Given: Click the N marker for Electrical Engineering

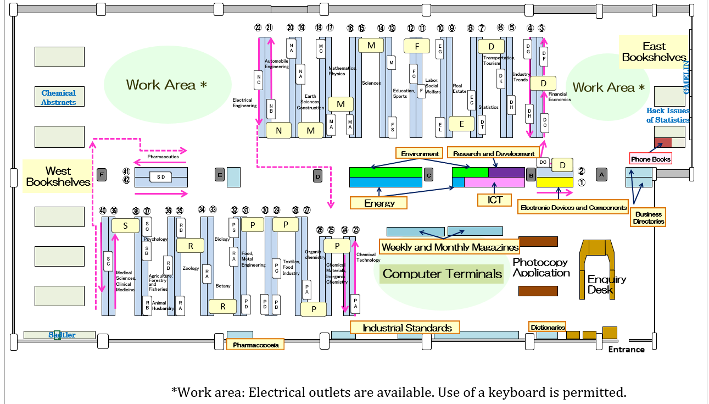Looking at the screenshot, I should 278,130.
